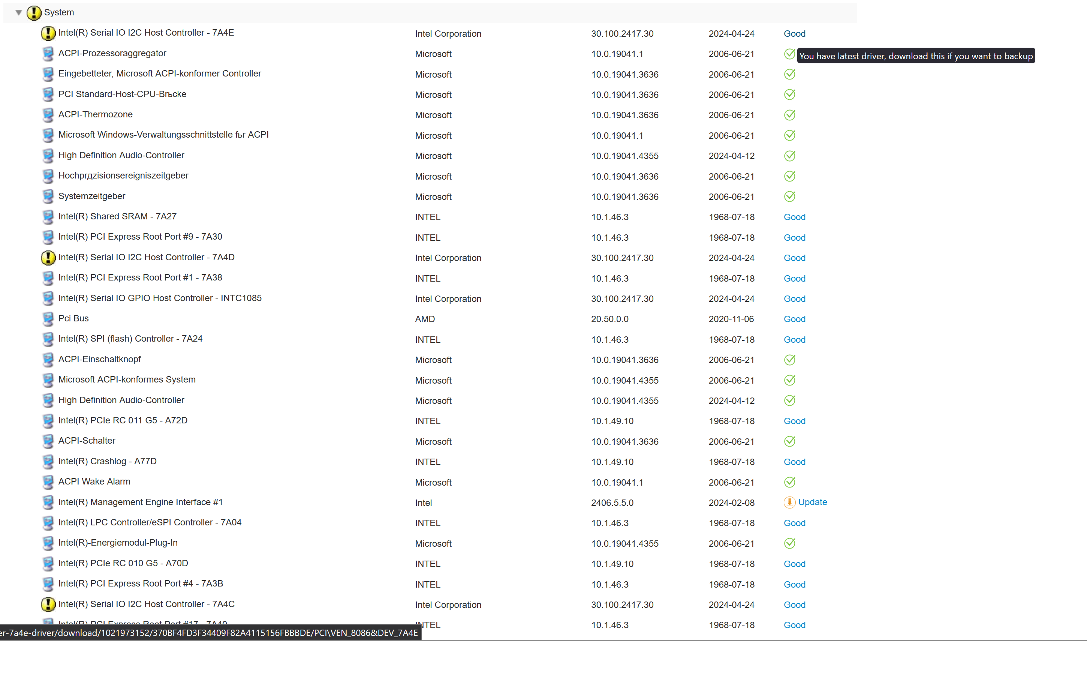Click the System category label
The image size is (1087, 675).
click(59, 12)
